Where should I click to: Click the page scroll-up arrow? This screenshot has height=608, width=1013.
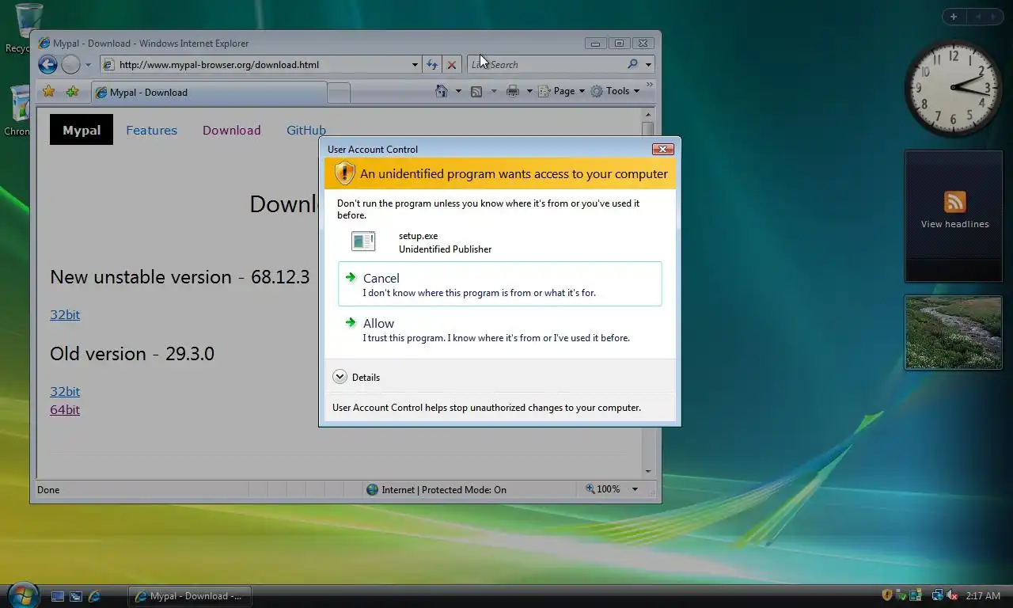[647, 115]
